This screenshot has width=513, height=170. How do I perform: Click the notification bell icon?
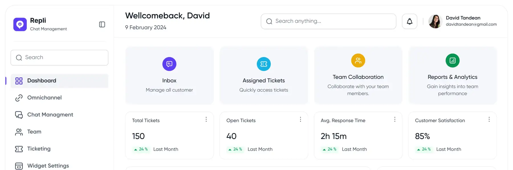coord(410,21)
